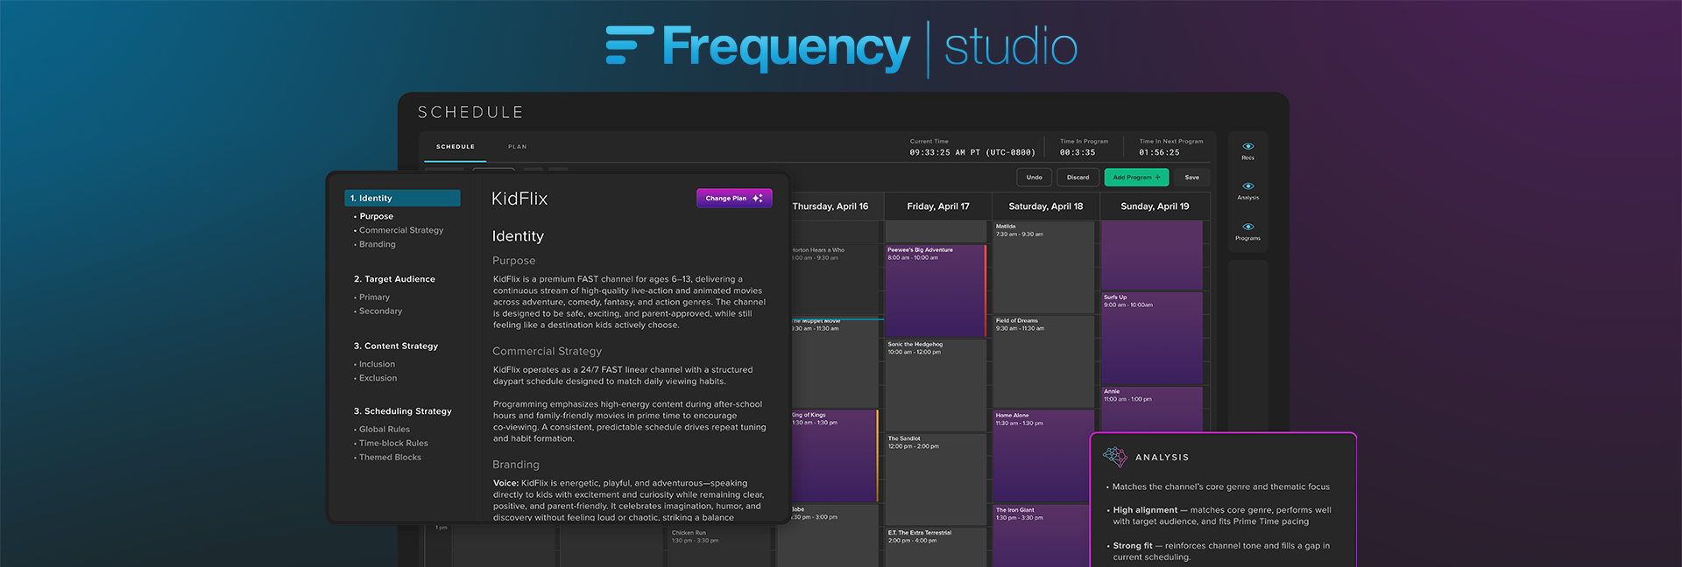This screenshot has height=567, width=1682.
Task: Select Exclusion under Content Strategy
Action: coord(378,379)
